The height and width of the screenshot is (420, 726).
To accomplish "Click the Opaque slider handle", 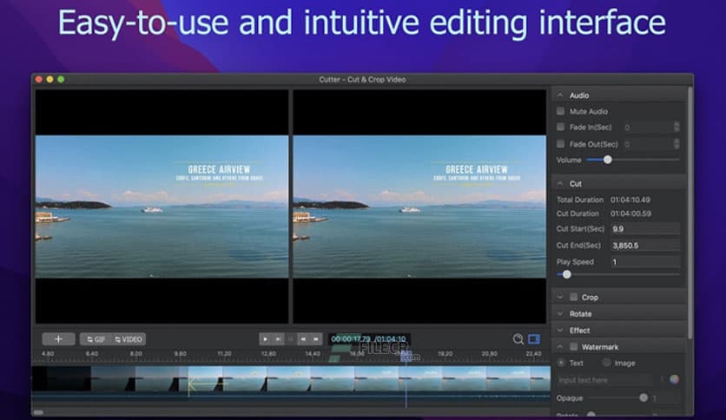I will pyautogui.click(x=643, y=397).
